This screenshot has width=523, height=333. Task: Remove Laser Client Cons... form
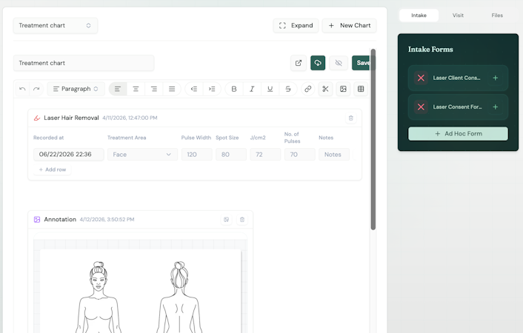point(421,78)
